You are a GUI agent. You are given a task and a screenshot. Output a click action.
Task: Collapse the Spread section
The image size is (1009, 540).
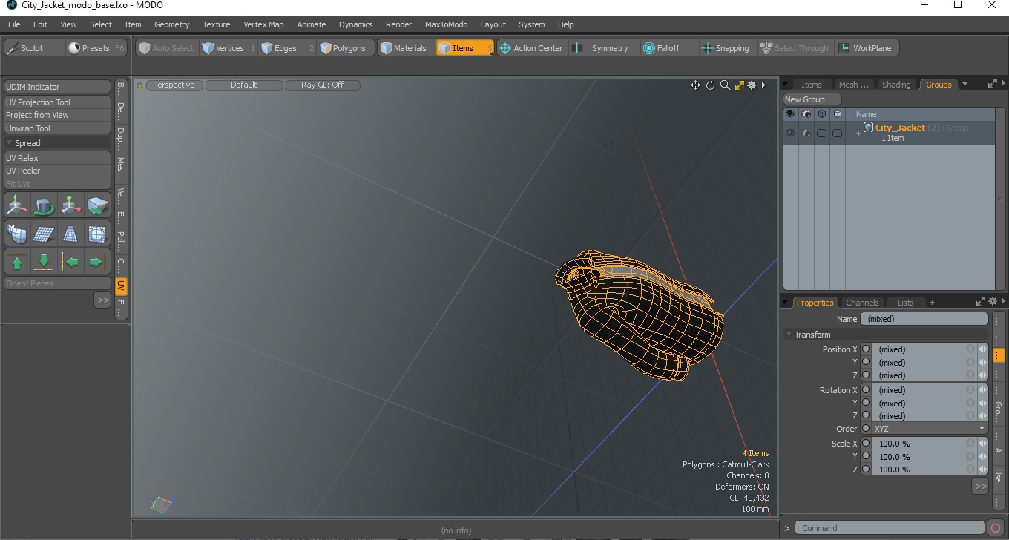10,143
